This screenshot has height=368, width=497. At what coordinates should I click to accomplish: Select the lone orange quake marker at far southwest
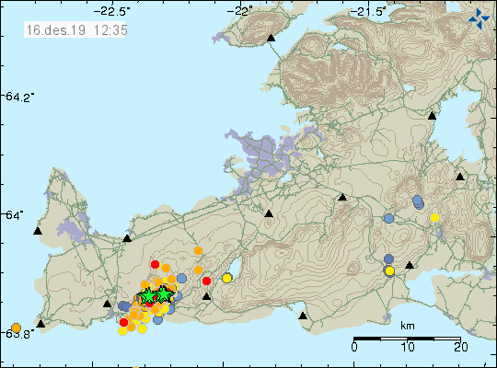click(x=16, y=328)
